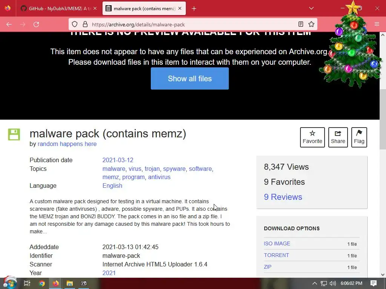Screen dimensions: 386x289
Task: Click the Addeddate value 2021-03-13 01:42:45
Action: click(130, 247)
